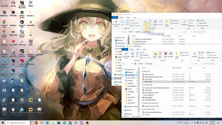Image resolution: width=222 pixels, height=125 pixels.
Task: Open the Internet Explorer desktop shortcut
Action: pos(4,101)
